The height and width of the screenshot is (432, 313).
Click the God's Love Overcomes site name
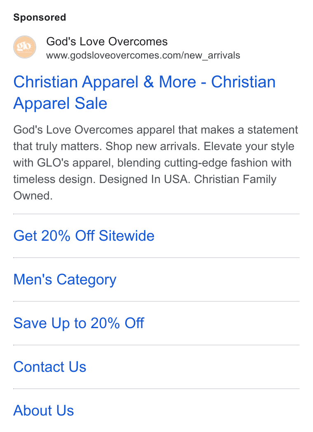tap(107, 42)
